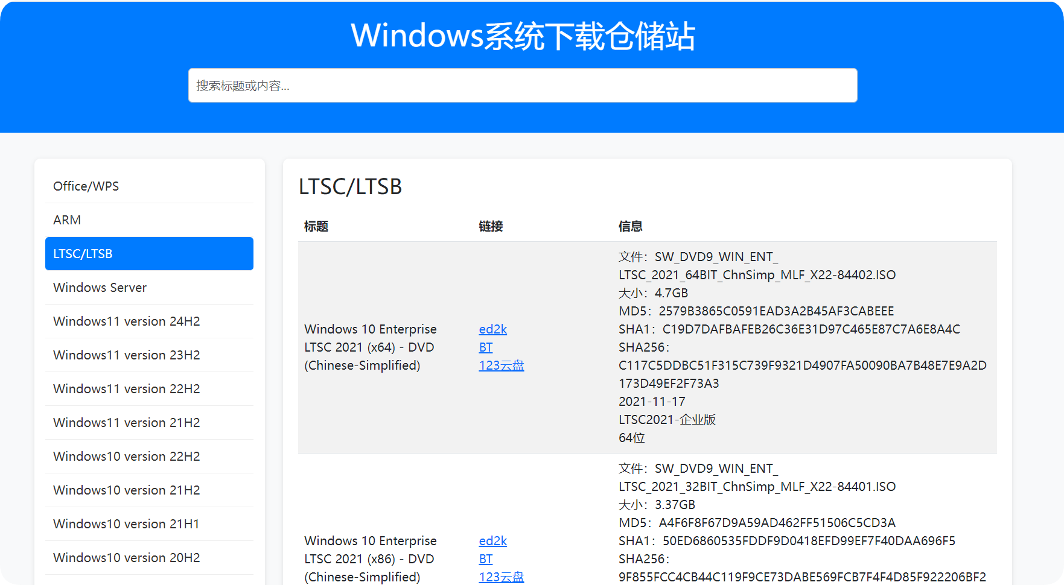Click the 信息 column header

tap(631, 226)
